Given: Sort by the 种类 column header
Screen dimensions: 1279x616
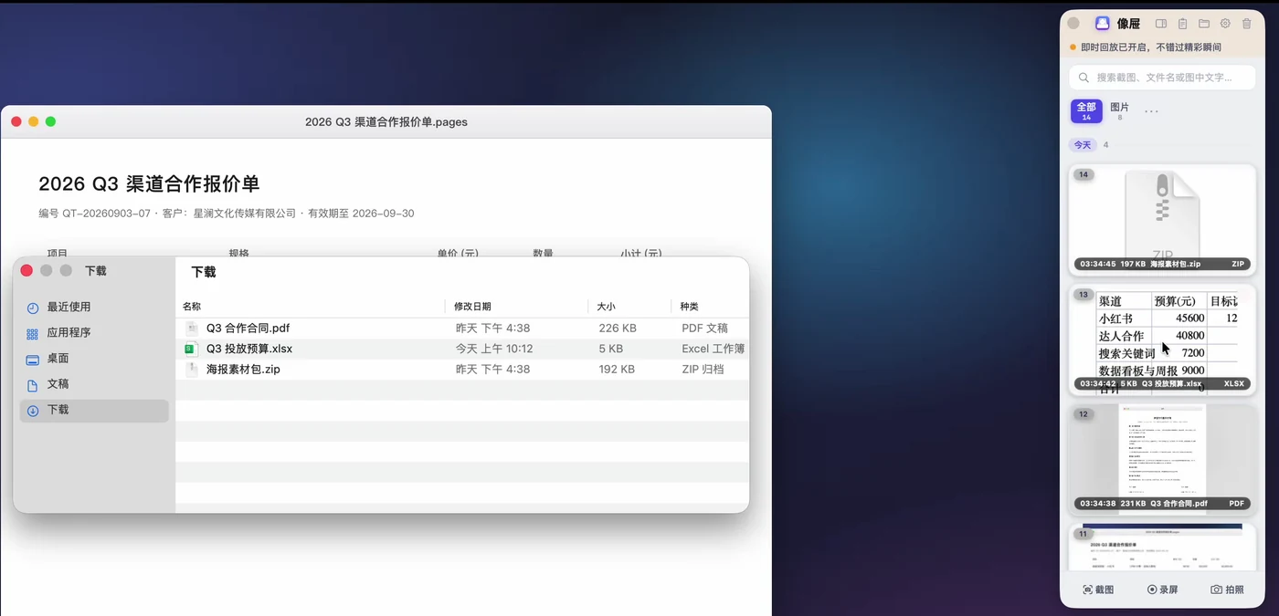Looking at the screenshot, I should click(x=689, y=307).
